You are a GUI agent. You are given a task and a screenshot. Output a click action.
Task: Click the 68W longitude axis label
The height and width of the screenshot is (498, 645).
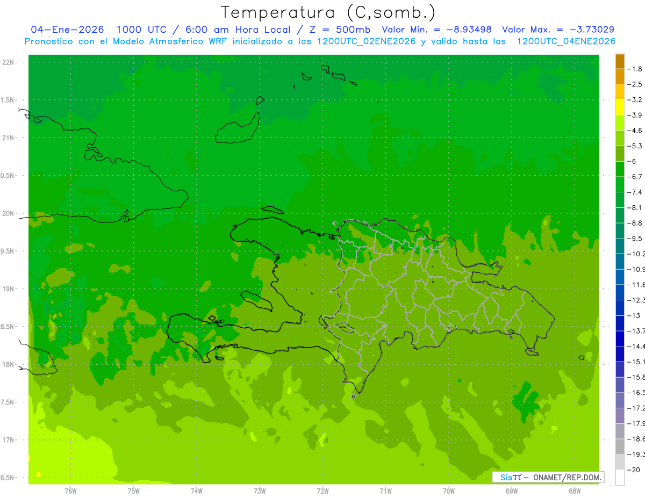click(x=575, y=490)
